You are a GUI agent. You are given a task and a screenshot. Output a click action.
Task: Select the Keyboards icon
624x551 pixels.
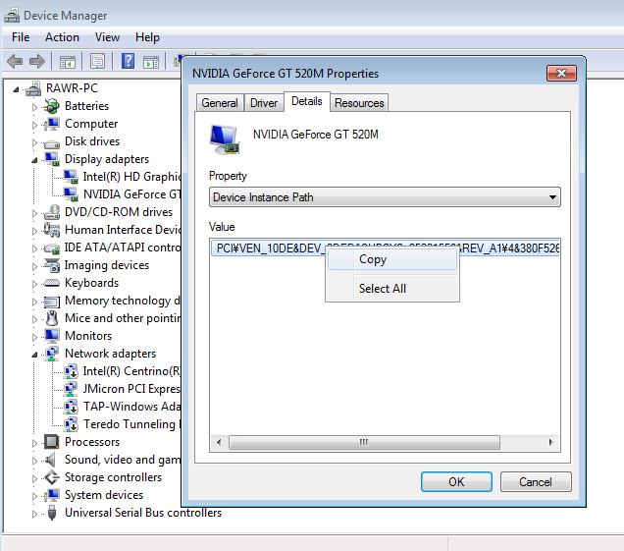point(52,283)
